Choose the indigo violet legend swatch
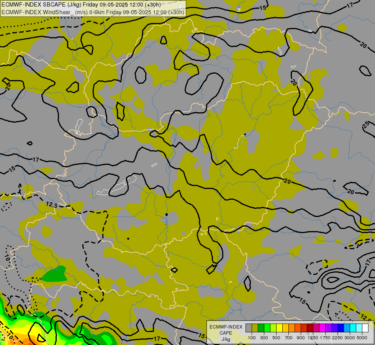 tap(334, 328)
